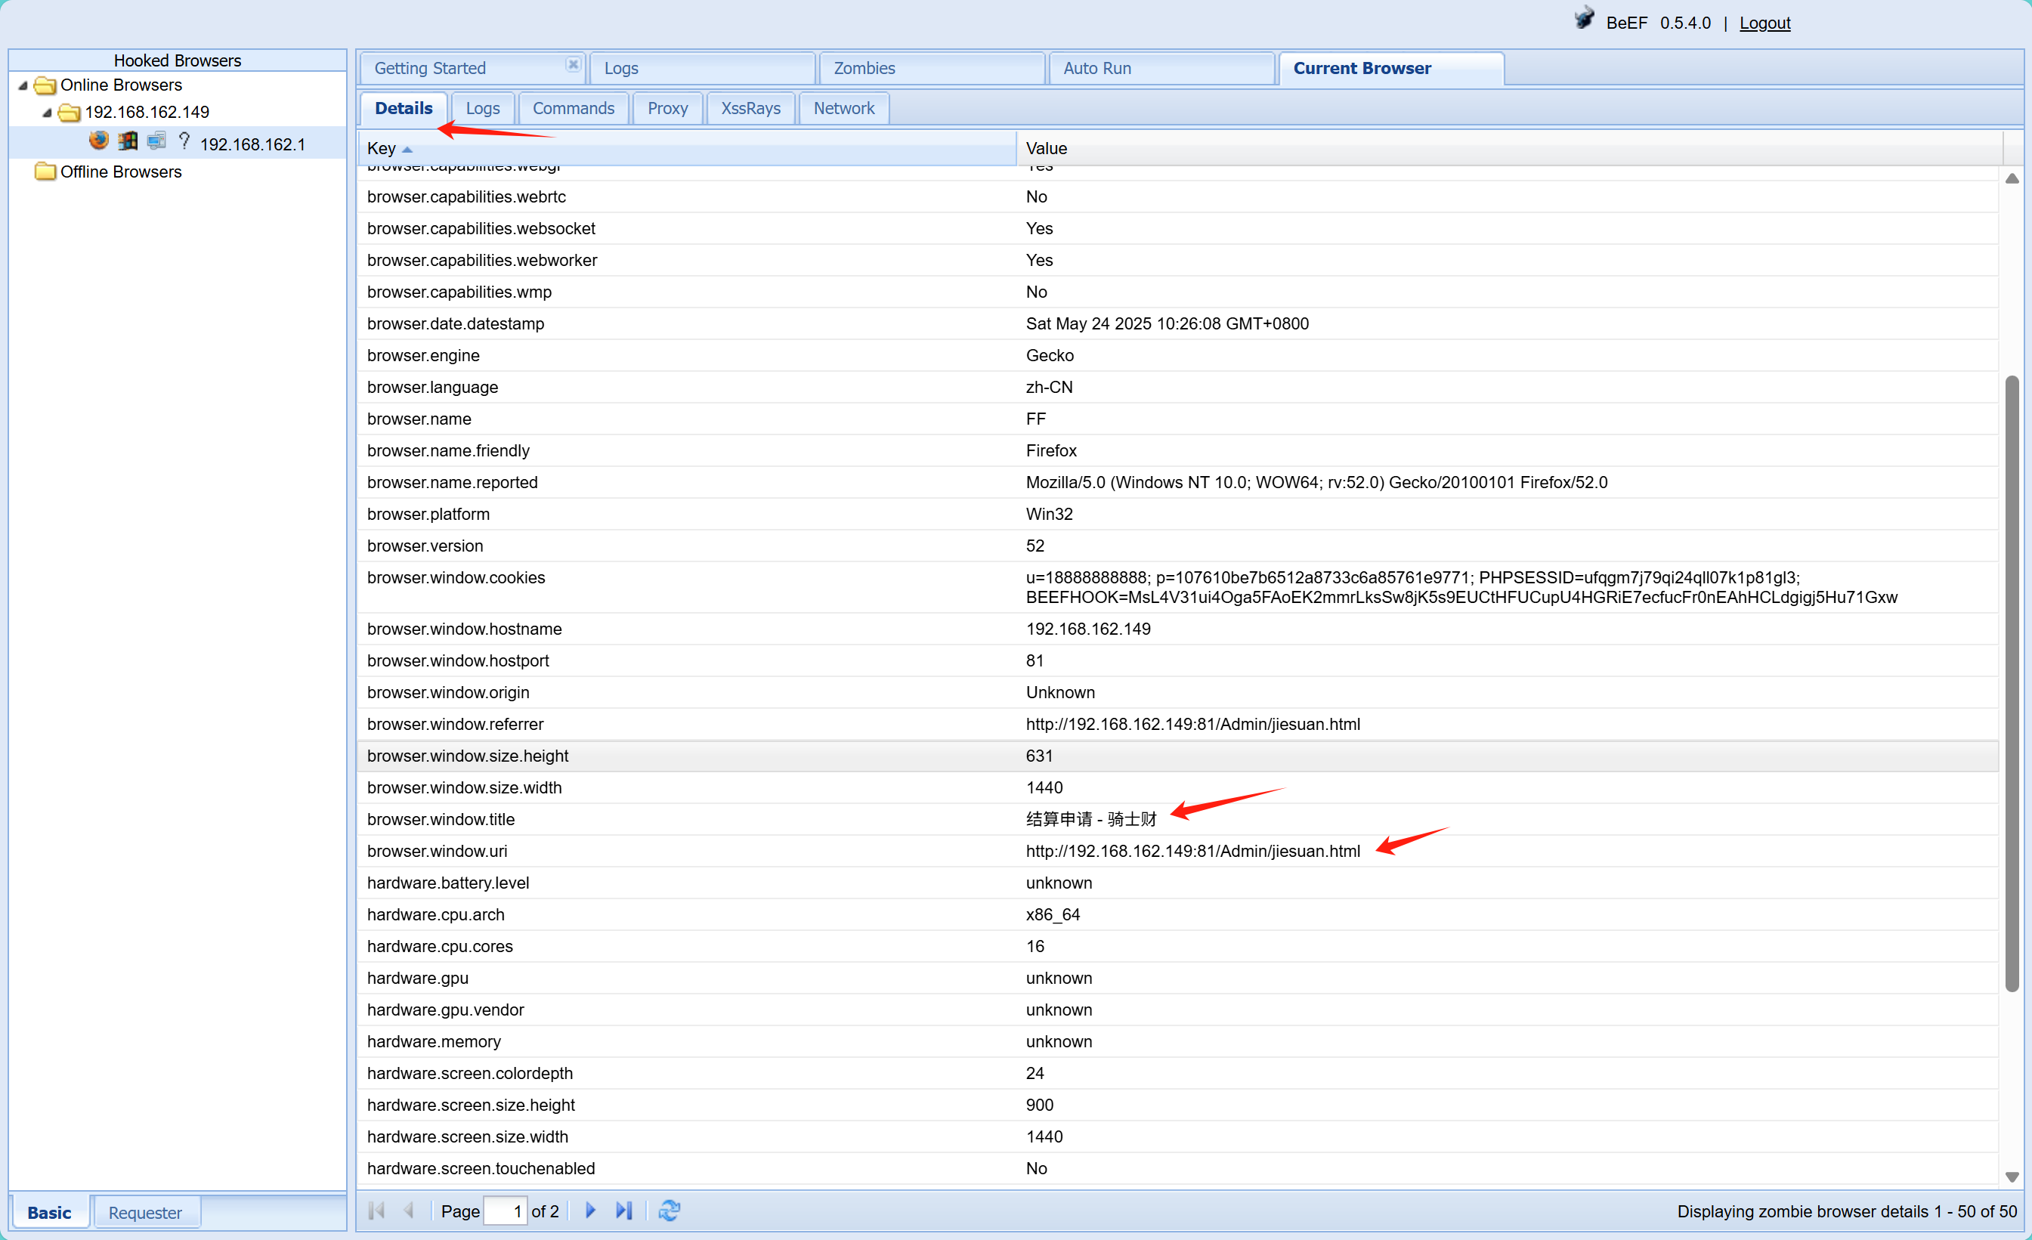
Task: Collapse the 192.168.162.149 folder node
Action: pyautogui.click(x=47, y=113)
